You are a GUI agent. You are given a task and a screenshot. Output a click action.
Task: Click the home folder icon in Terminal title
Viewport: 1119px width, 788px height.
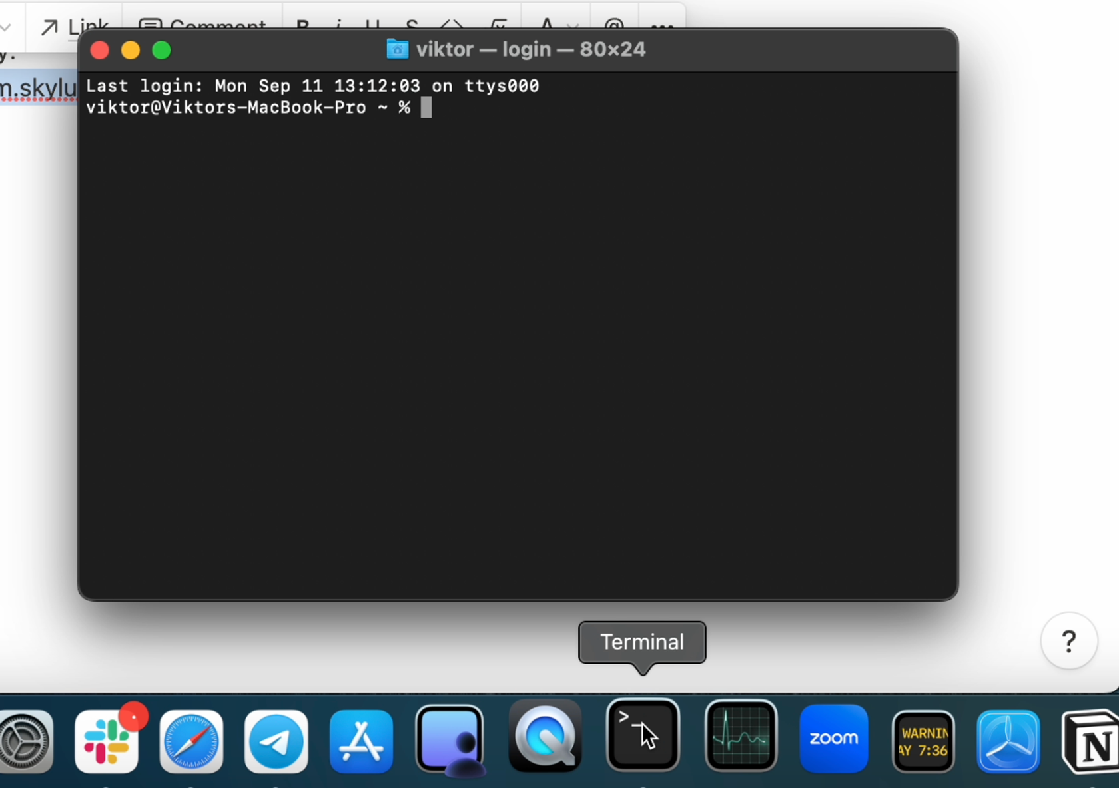[x=398, y=49]
